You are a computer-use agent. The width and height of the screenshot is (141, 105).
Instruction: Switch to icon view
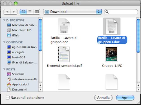pos(23,12)
